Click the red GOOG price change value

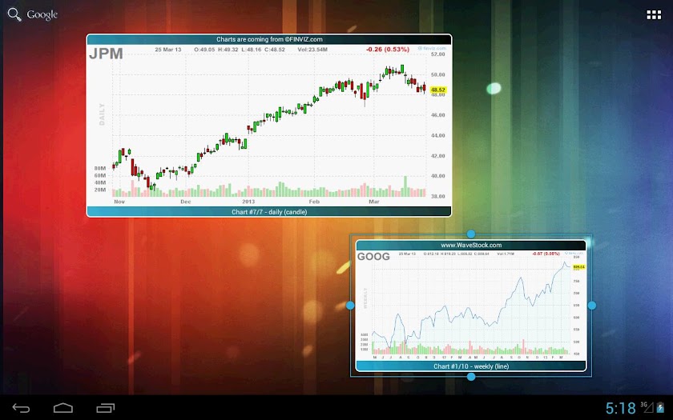point(546,254)
